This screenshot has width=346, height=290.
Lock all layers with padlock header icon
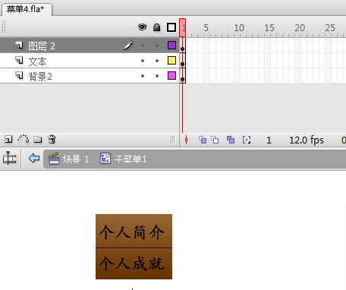[x=157, y=27]
